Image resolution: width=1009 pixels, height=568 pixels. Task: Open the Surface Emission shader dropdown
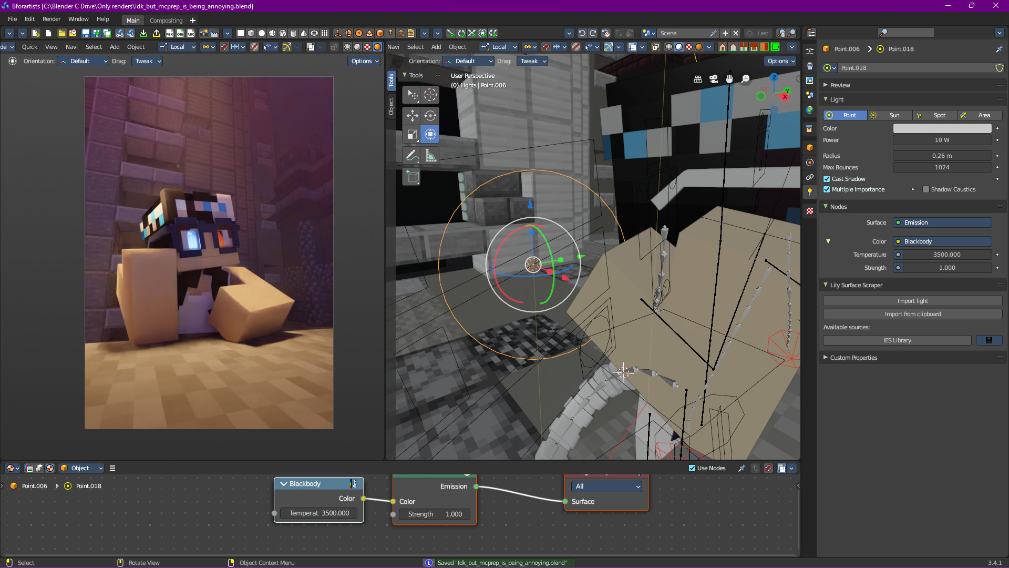pyautogui.click(x=942, y=222)
